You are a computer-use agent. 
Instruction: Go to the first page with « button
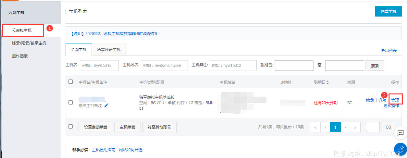click(x=315, y=127)
